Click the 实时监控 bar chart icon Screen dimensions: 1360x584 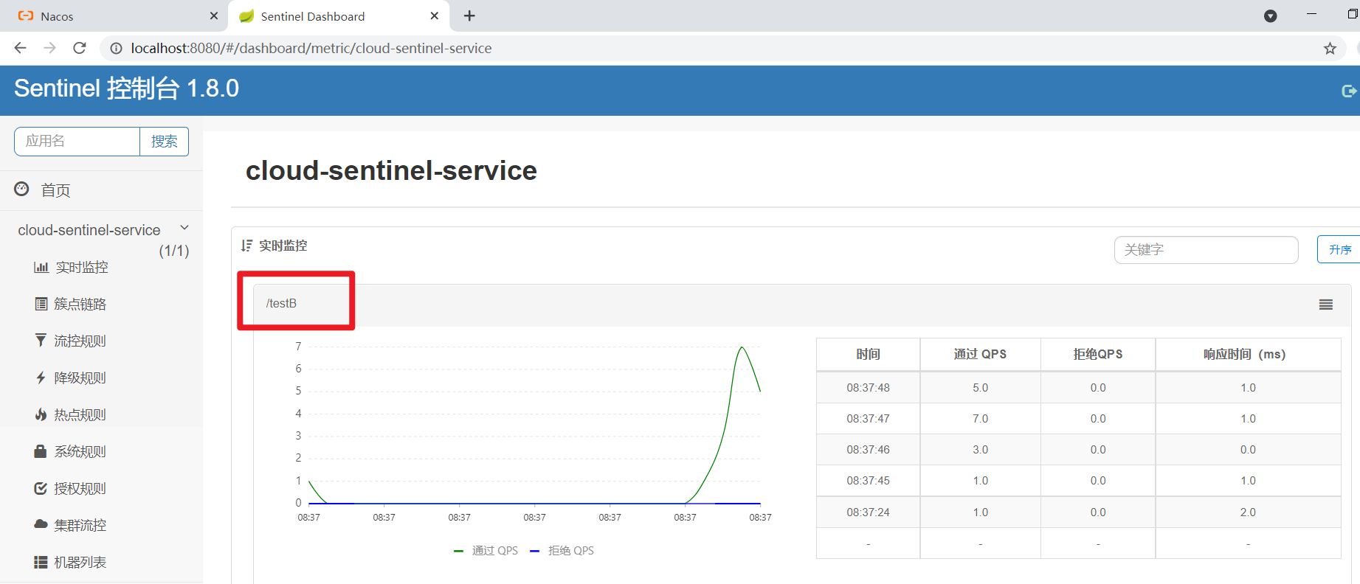pyautogui.click(x=41, y=267)
